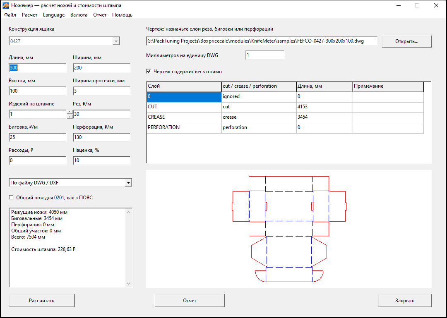Click the Рез, ₽/м input field
447x318 pixels.
pos(101,114)
